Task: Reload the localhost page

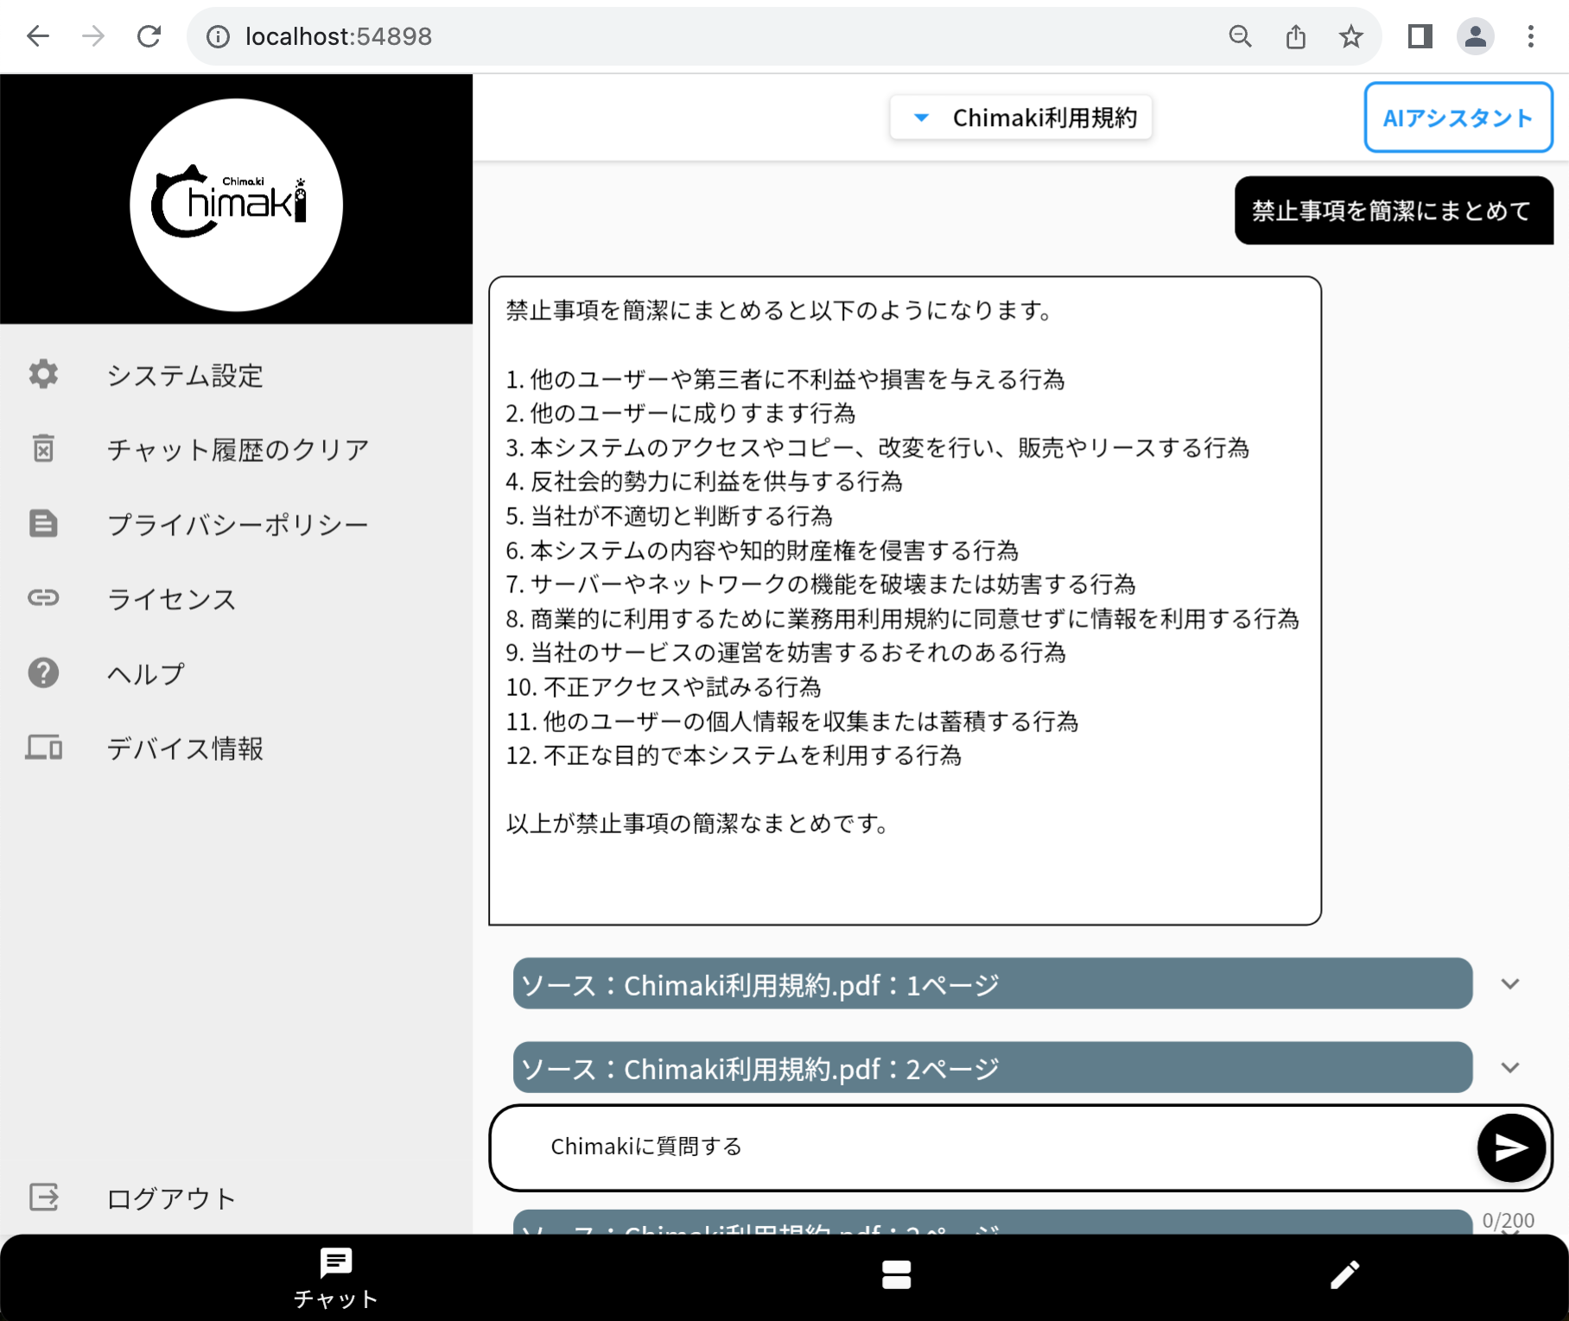Action: coord(149,36)
